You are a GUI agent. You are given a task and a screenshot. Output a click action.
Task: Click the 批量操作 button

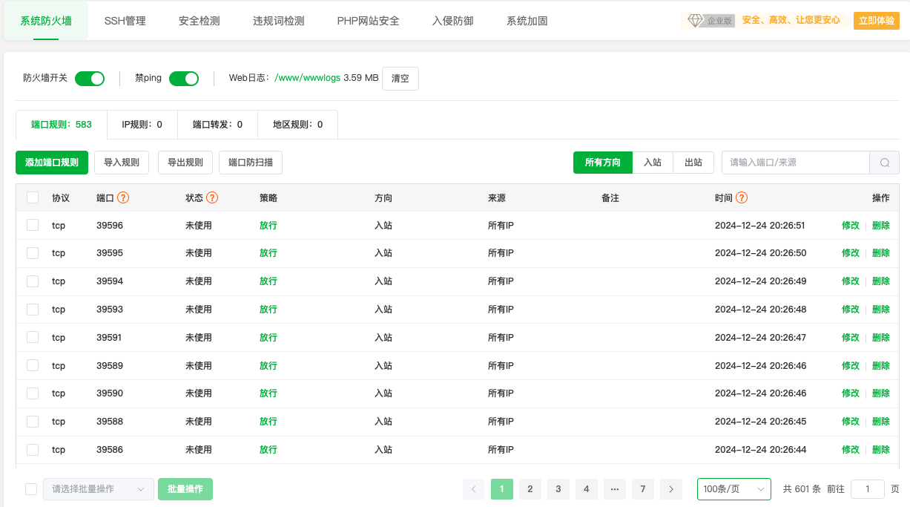point(185,489)
